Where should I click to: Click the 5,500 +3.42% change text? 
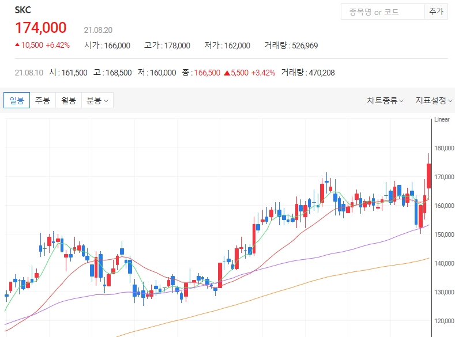250,73
